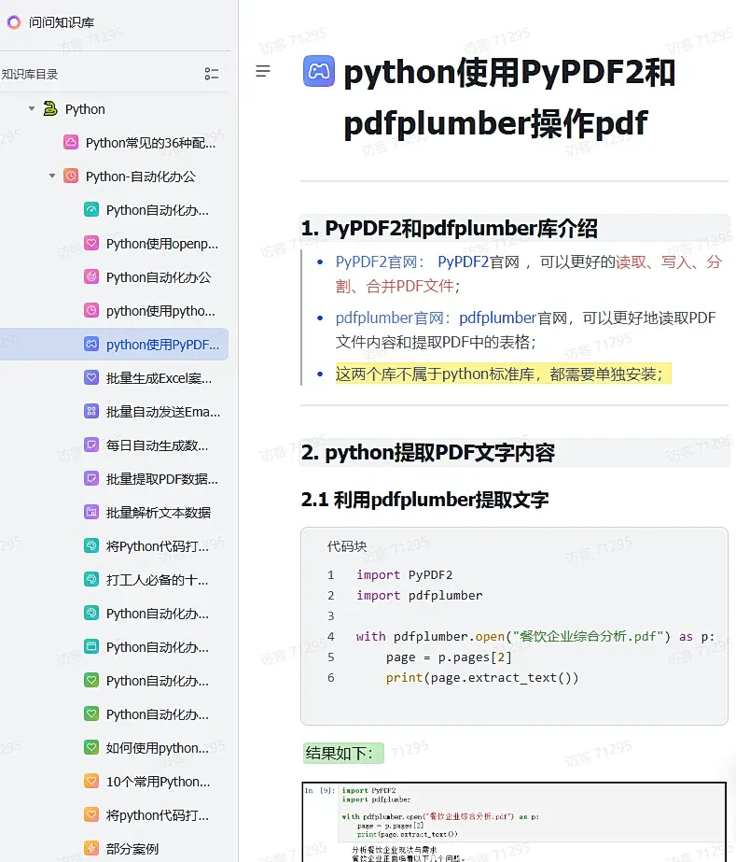Viewport: 736px width, 862px height.
Task: Select the highlighted python使用PyPDF... item
Action: coord(114,344)
